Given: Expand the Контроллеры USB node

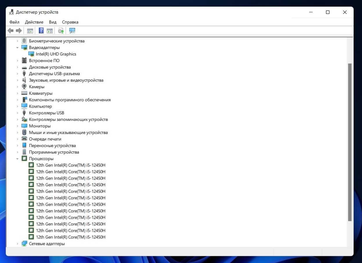Looking at the screenshot, I should pos(17,113).
